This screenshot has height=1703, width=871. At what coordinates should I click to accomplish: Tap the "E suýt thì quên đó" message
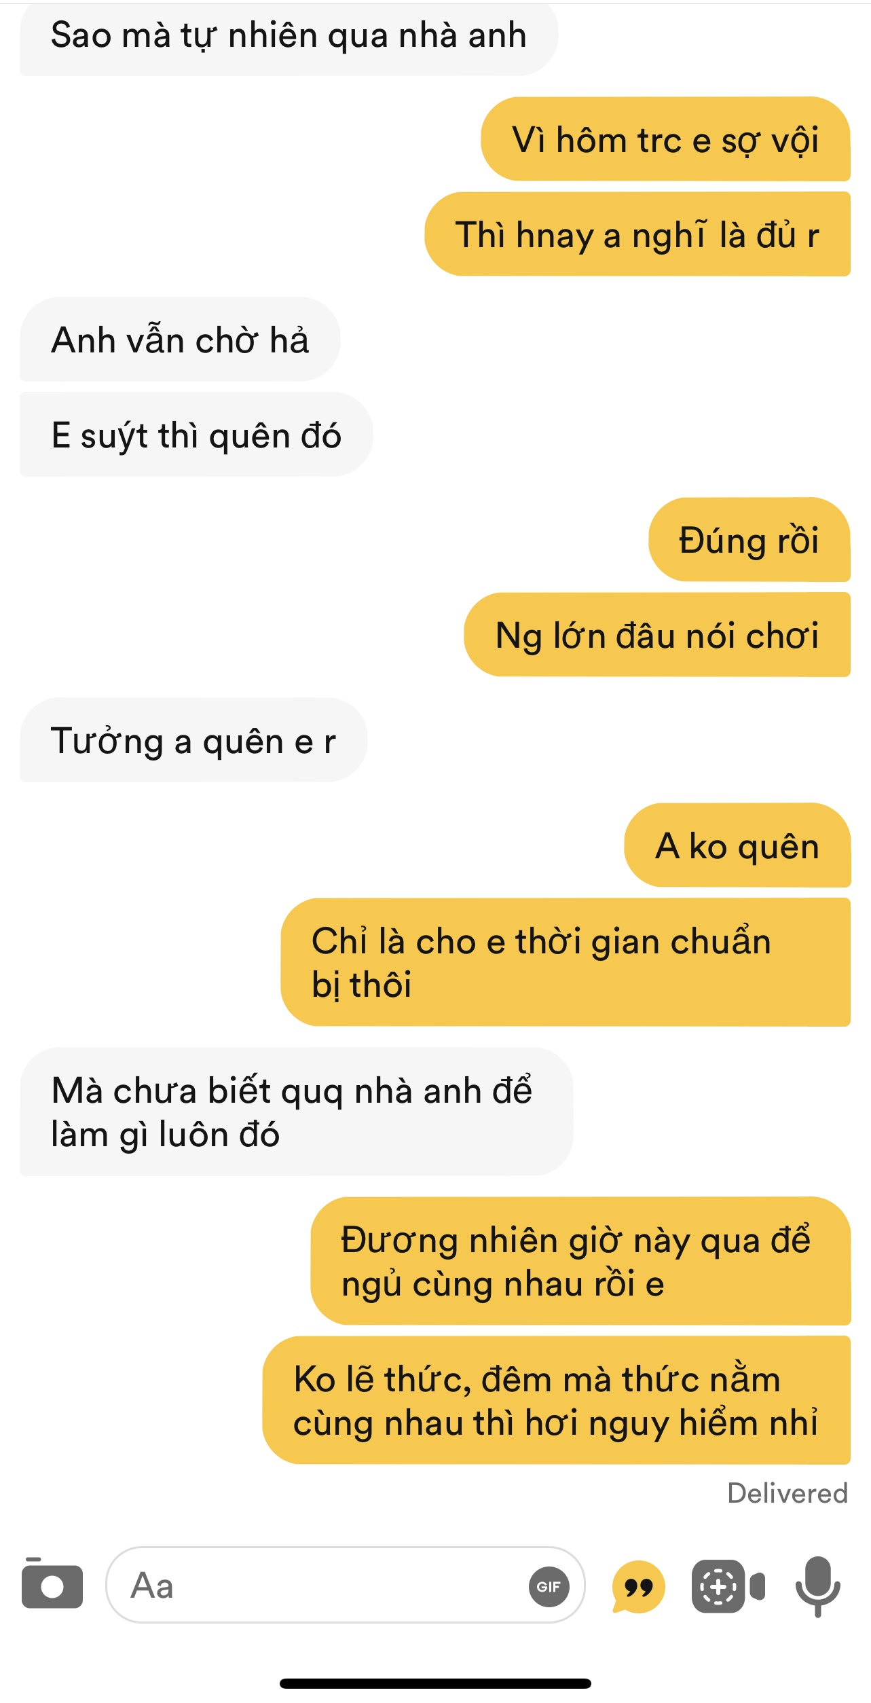tap(196, 435)
